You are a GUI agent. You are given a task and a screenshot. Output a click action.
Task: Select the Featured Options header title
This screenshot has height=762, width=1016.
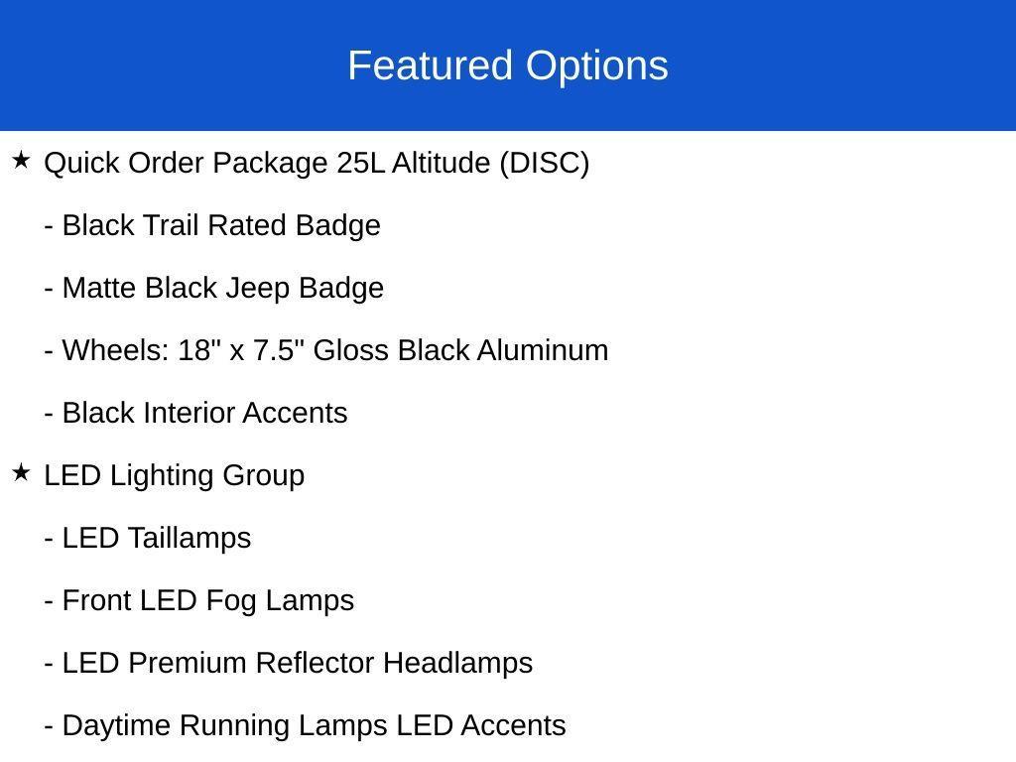(x=507, y=65)
